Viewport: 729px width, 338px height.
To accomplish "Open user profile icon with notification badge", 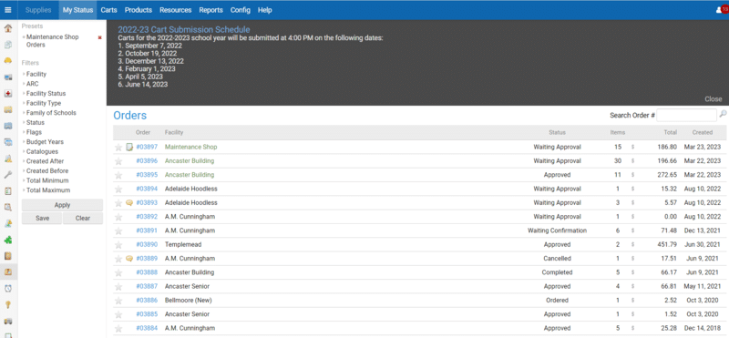I will coord(723,10).
